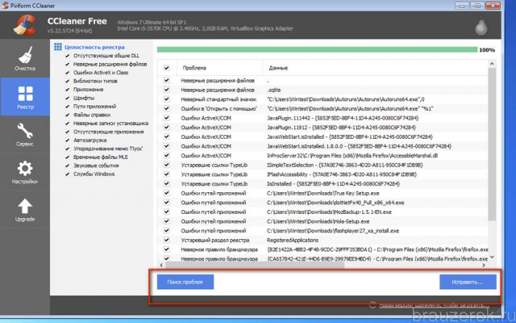Select the Реестр registry section
The image size is (516, 323).
pyautogui.click(x=25, y=97)
